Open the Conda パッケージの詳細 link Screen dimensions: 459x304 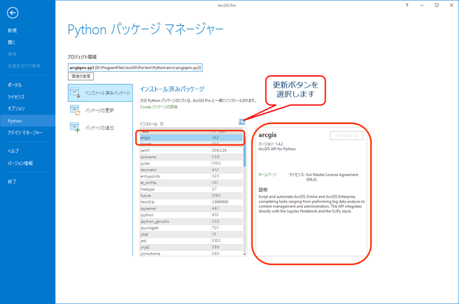tap(159, 107)
